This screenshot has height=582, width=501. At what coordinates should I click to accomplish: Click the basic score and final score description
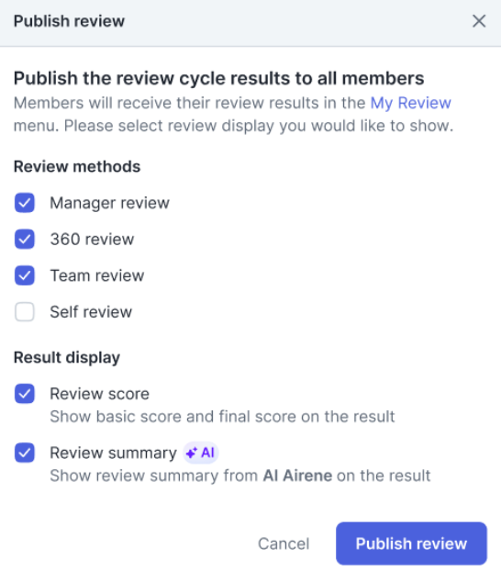pyautogui.click(x=222, y=417)
